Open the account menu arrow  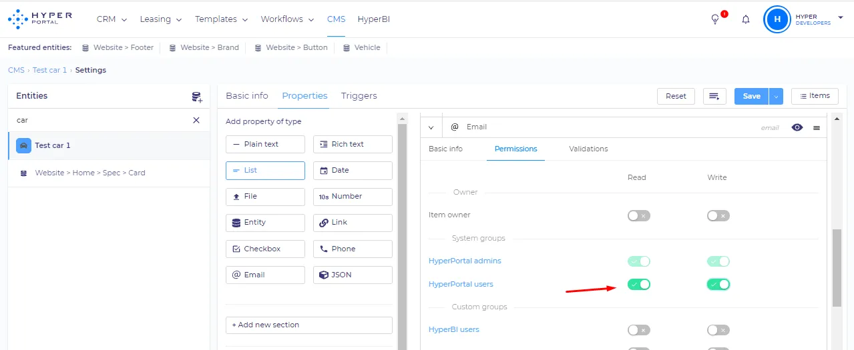[840, 17]
